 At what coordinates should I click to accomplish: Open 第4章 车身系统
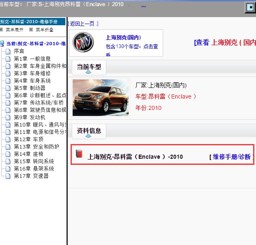(x=32, y=81)
